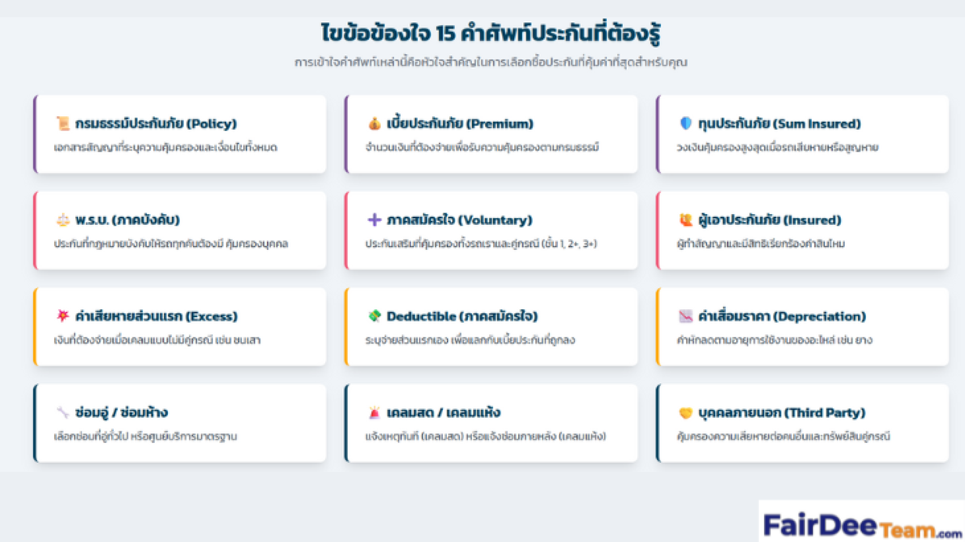
Task: Click the Third Party card description text
Action: (783, 436)
